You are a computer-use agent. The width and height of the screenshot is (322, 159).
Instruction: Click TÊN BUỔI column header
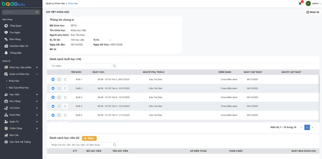coord(76,72)
